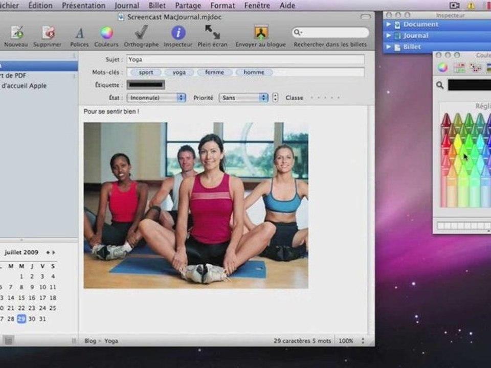Open the Partage menu
Viewport: 491px width, 368px height.
click(188, 5)
